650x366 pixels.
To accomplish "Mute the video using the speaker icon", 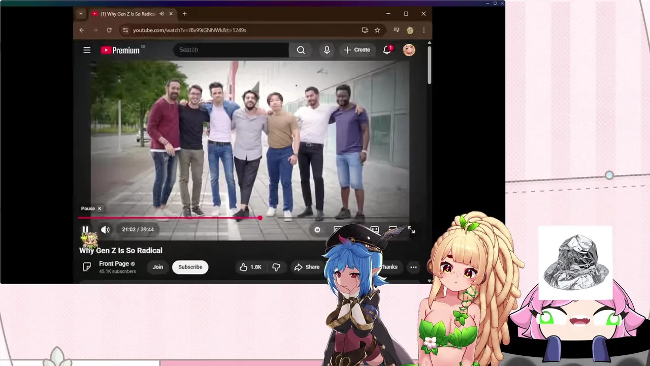I will coord(105,230).
